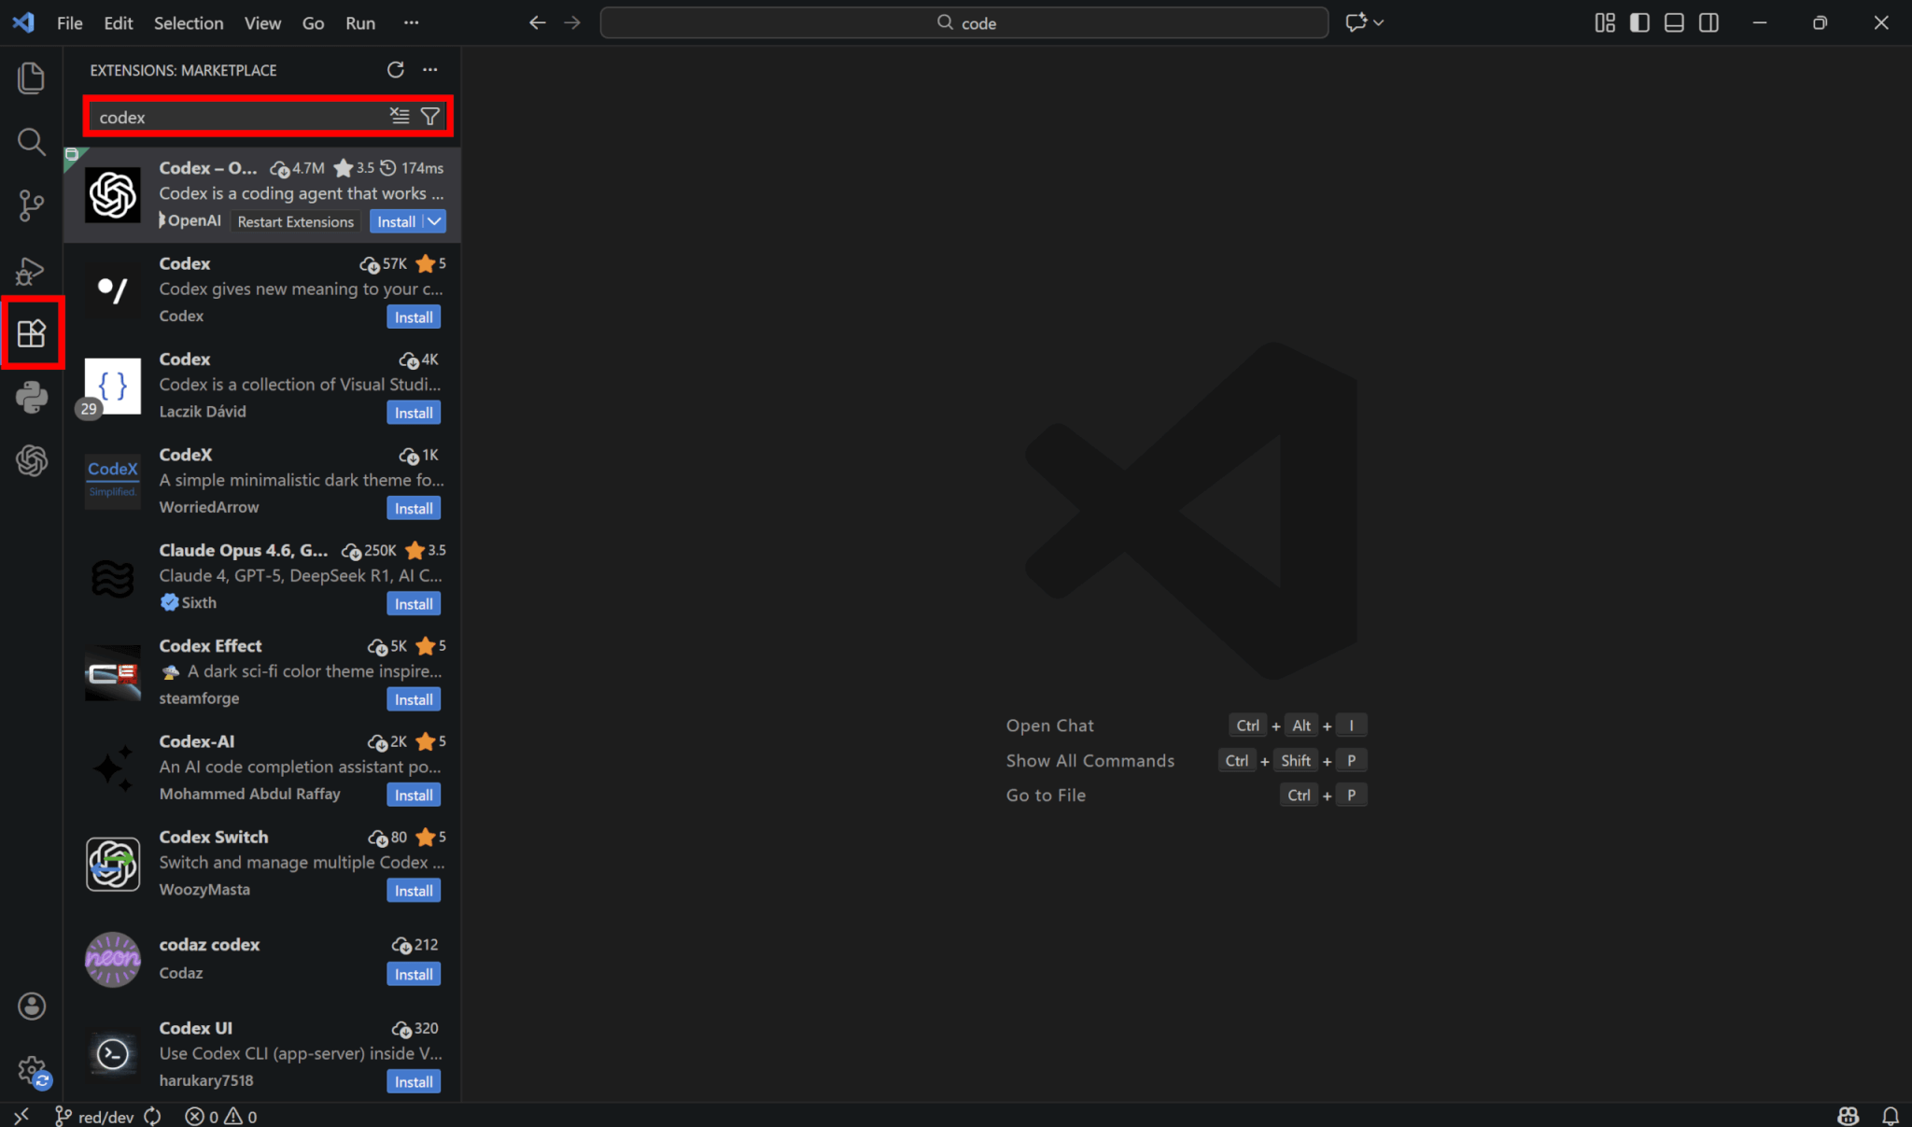This screenshot has height=1127, width=1912.
Task: Clear extensions search results
Action: (400, 116)
